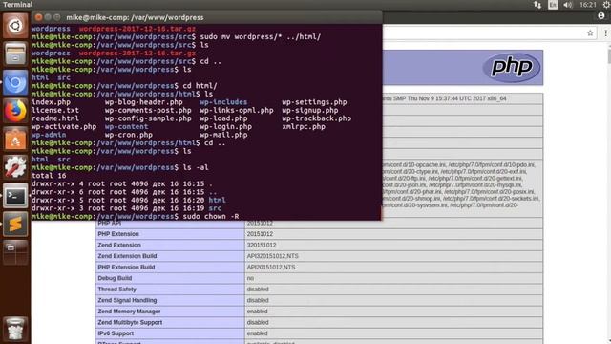Click the value API20151012,NTS
This screenshot has width=611, height=344.
[x=271, y=268]
